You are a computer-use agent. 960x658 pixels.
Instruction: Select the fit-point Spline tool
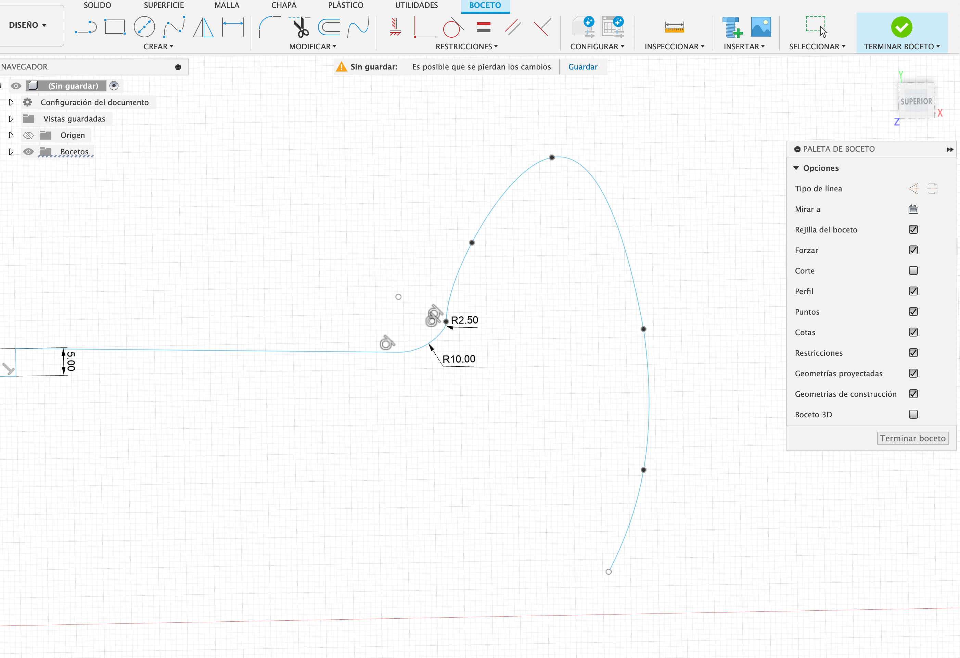click(174, 27)
